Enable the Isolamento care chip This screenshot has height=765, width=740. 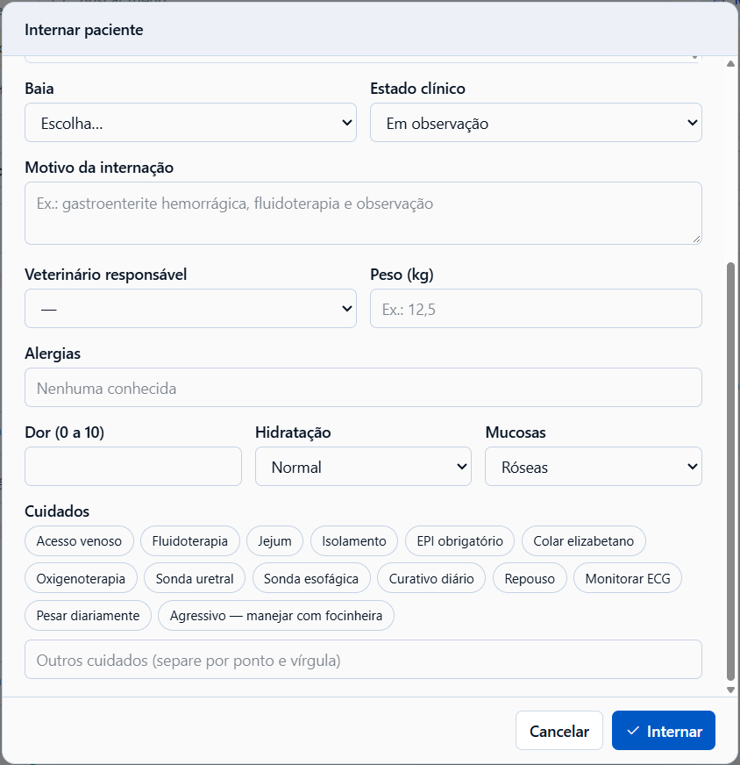pos(354,541)
